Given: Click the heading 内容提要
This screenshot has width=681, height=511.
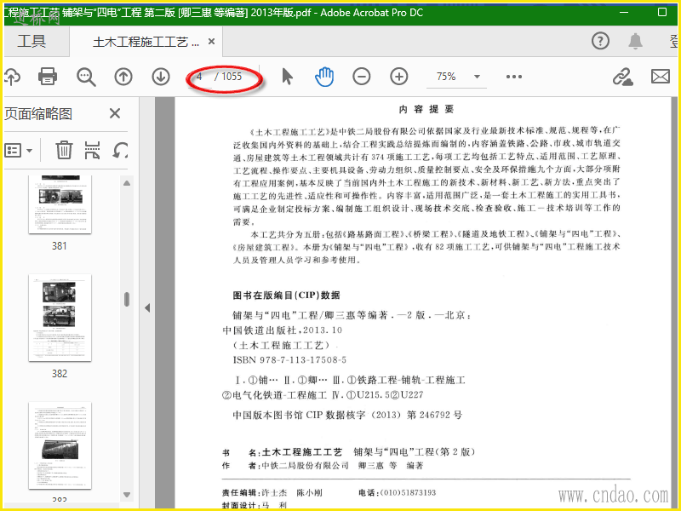Looking at the screenshot, I should 426,109.
